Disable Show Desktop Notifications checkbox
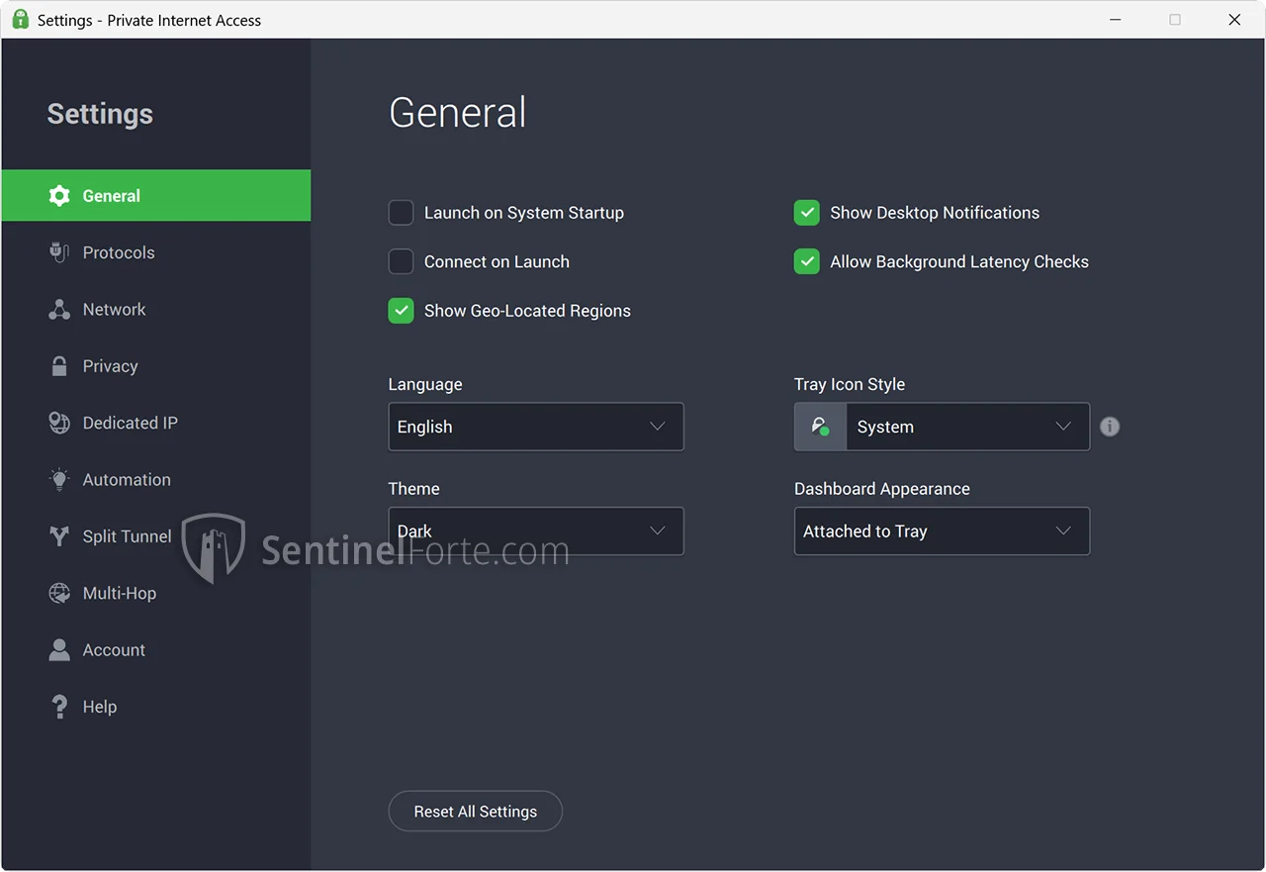 [807, 213]
